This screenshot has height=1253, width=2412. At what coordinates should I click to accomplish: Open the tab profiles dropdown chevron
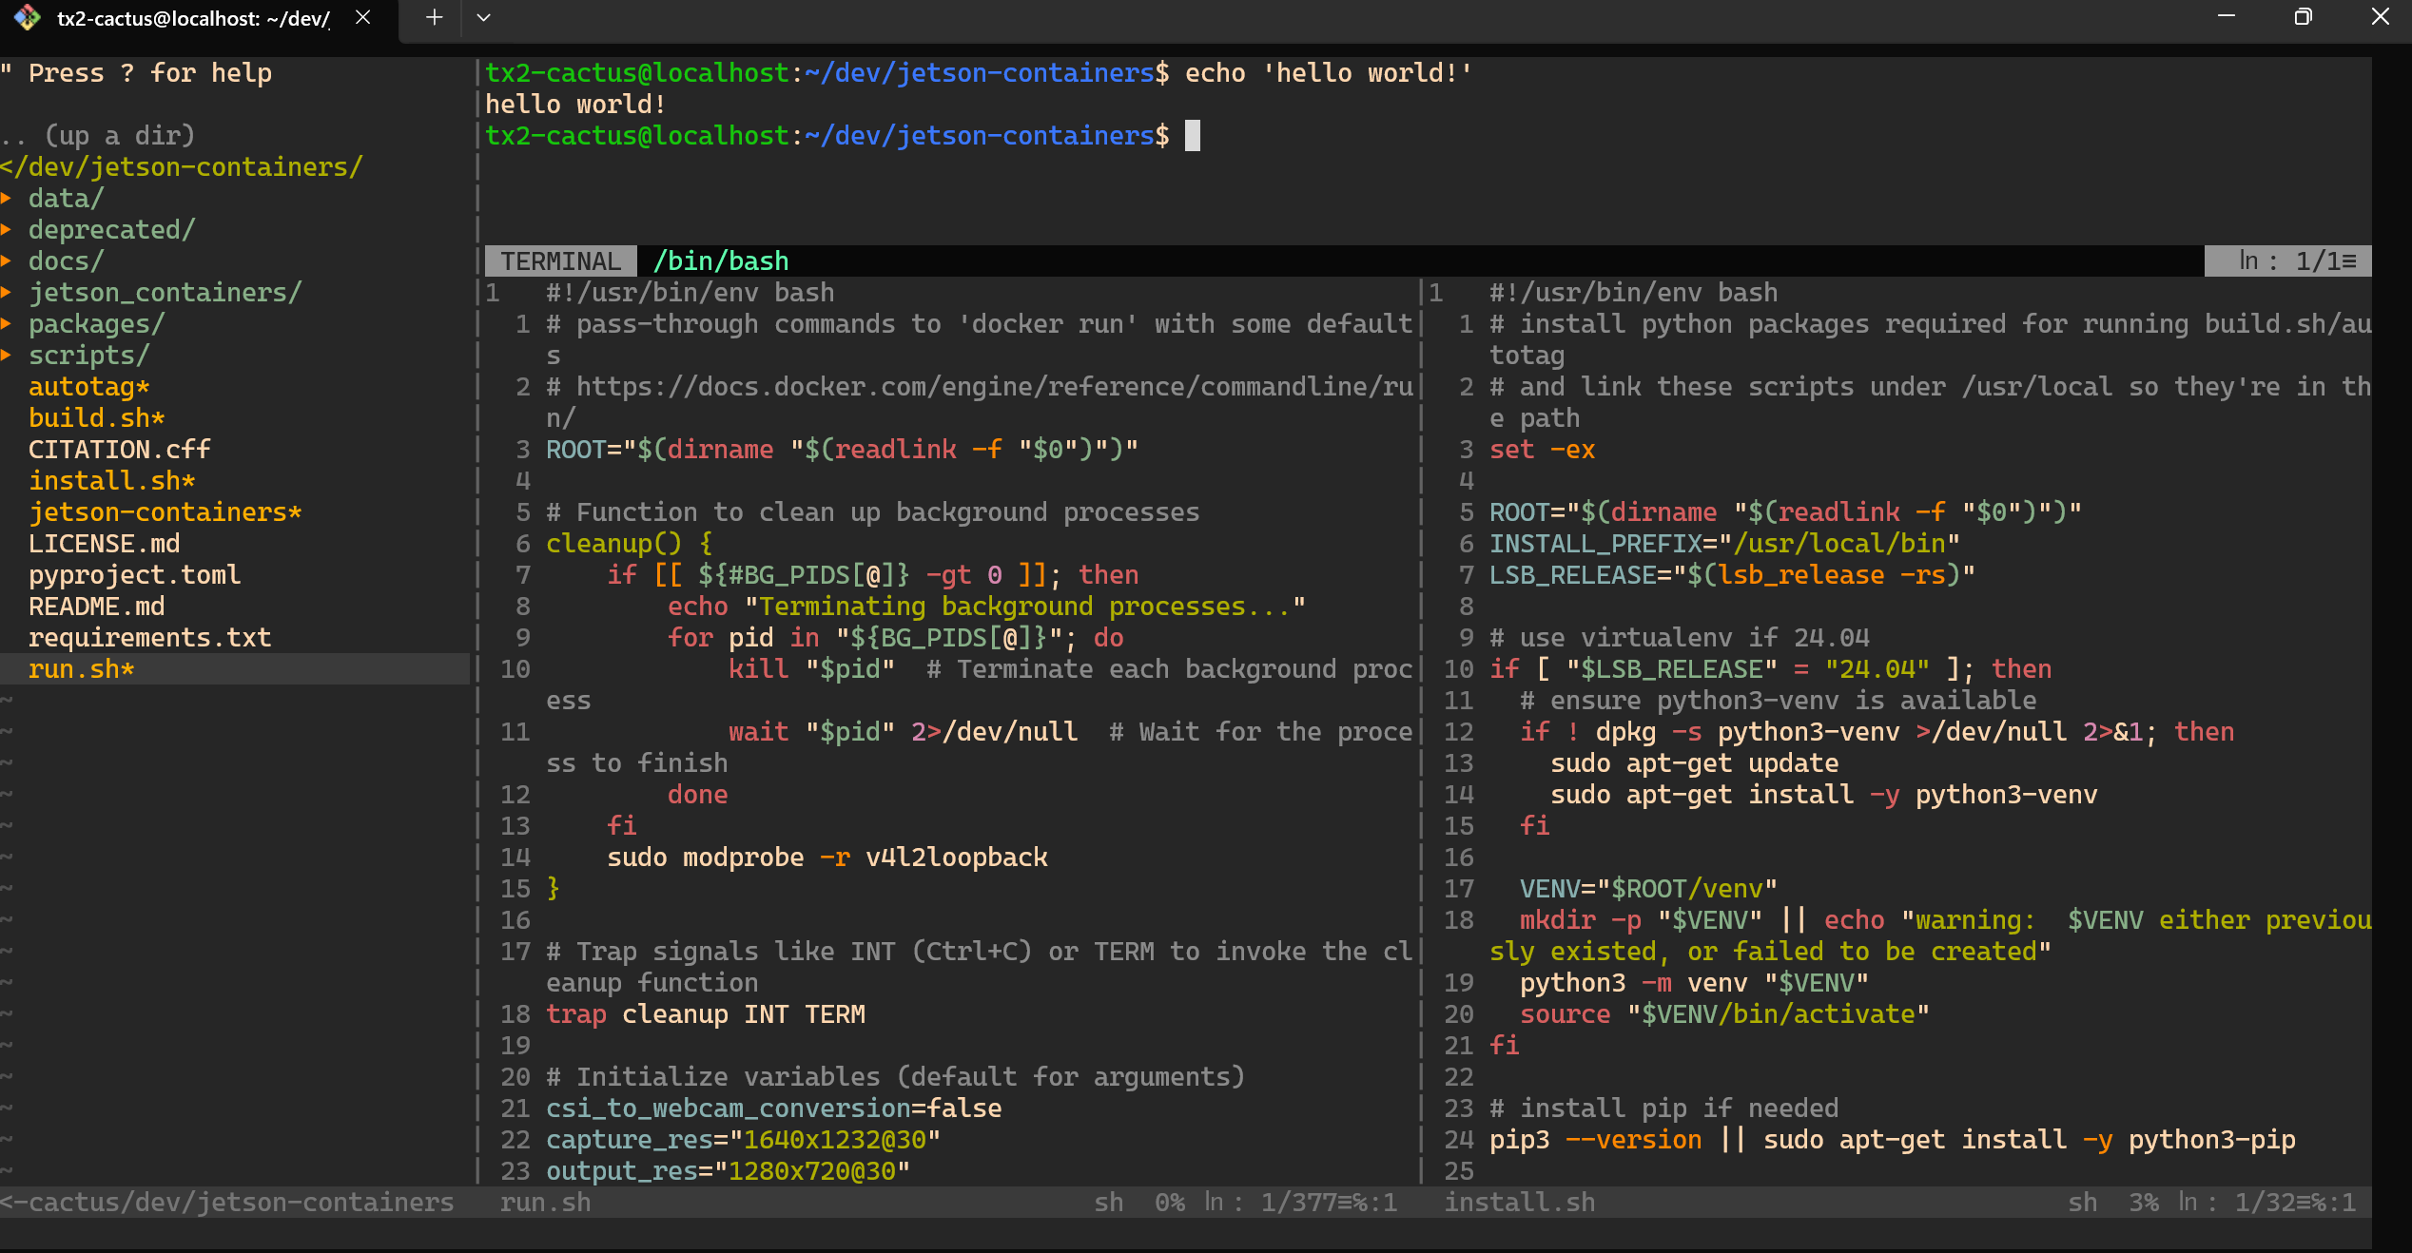pos(483,17)
